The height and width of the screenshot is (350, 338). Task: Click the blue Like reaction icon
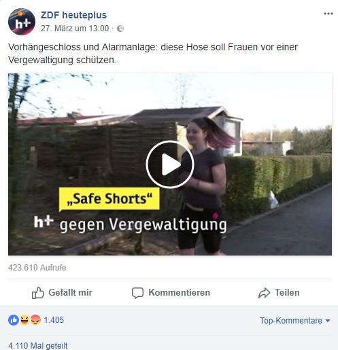14,320
